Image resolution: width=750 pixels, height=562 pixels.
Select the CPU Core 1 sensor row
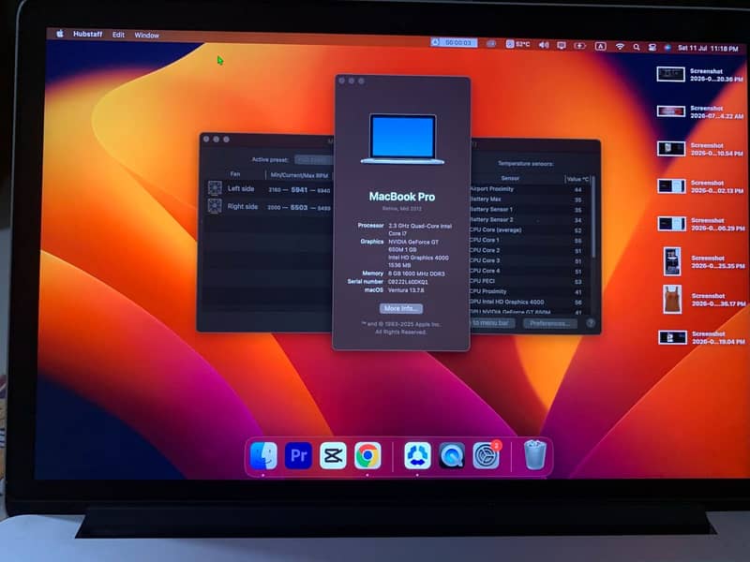tap(529, 241)
